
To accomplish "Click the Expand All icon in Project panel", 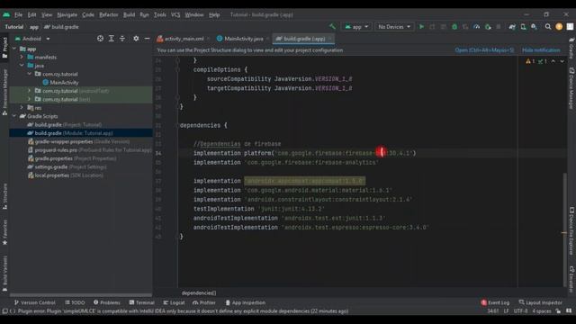I will (112, 39).
